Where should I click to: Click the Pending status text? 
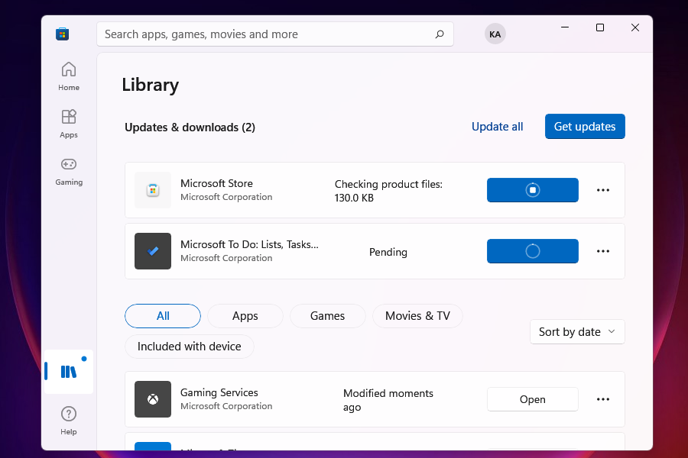pos(388,252)
